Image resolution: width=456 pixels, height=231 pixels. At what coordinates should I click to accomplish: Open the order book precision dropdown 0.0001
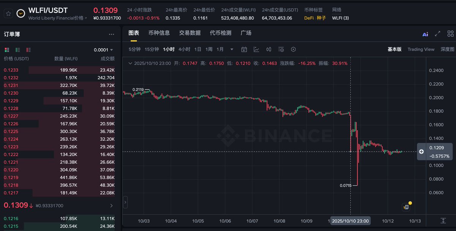[104, 50]
